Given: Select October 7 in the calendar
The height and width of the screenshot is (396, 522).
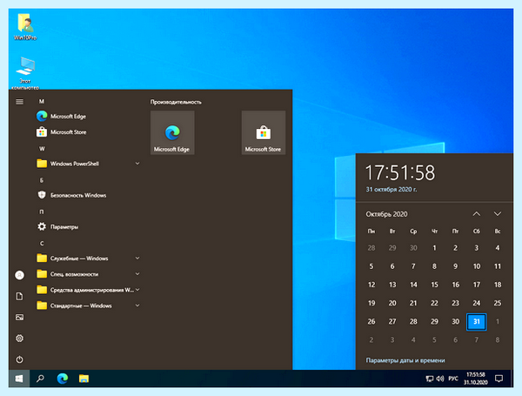Looking at the screenshot, I should [x=413, y=266].
